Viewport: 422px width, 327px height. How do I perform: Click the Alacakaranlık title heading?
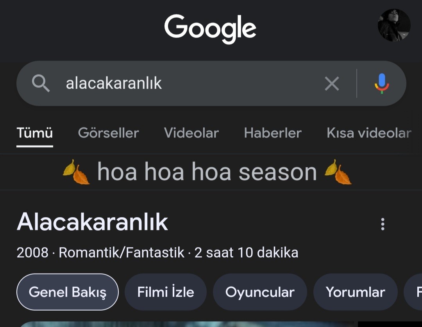92,222
